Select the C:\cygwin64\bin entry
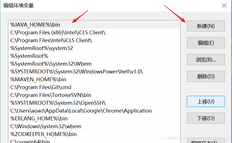 pyautogui.click(x=94, y=141)
